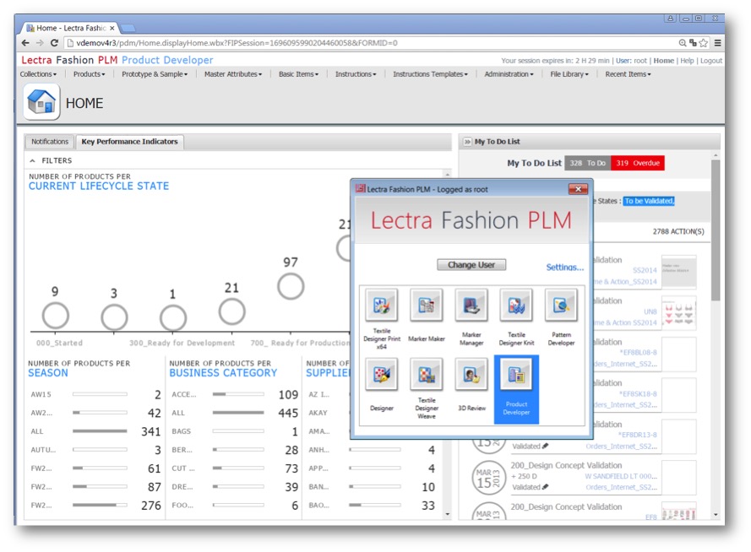
Task: Open Prototype & Sample menu
Action: pos(155,74)
